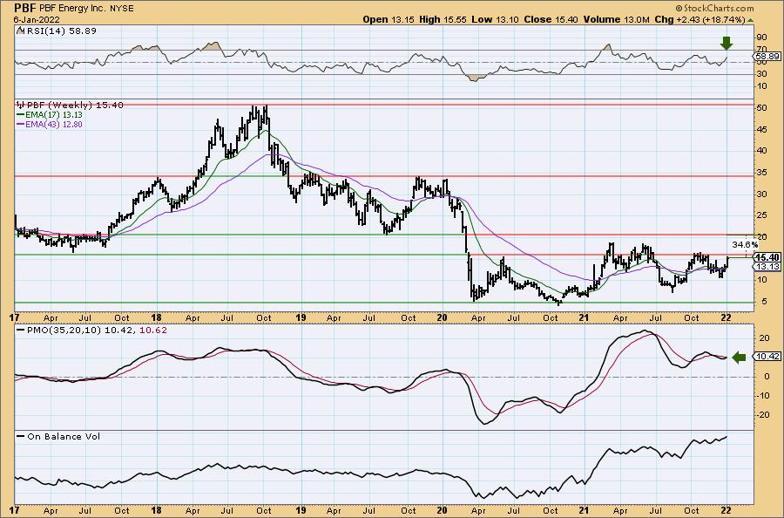784x518 pixels.
Task: Click the 35 level on the price axis
Action: click(761, 172)
